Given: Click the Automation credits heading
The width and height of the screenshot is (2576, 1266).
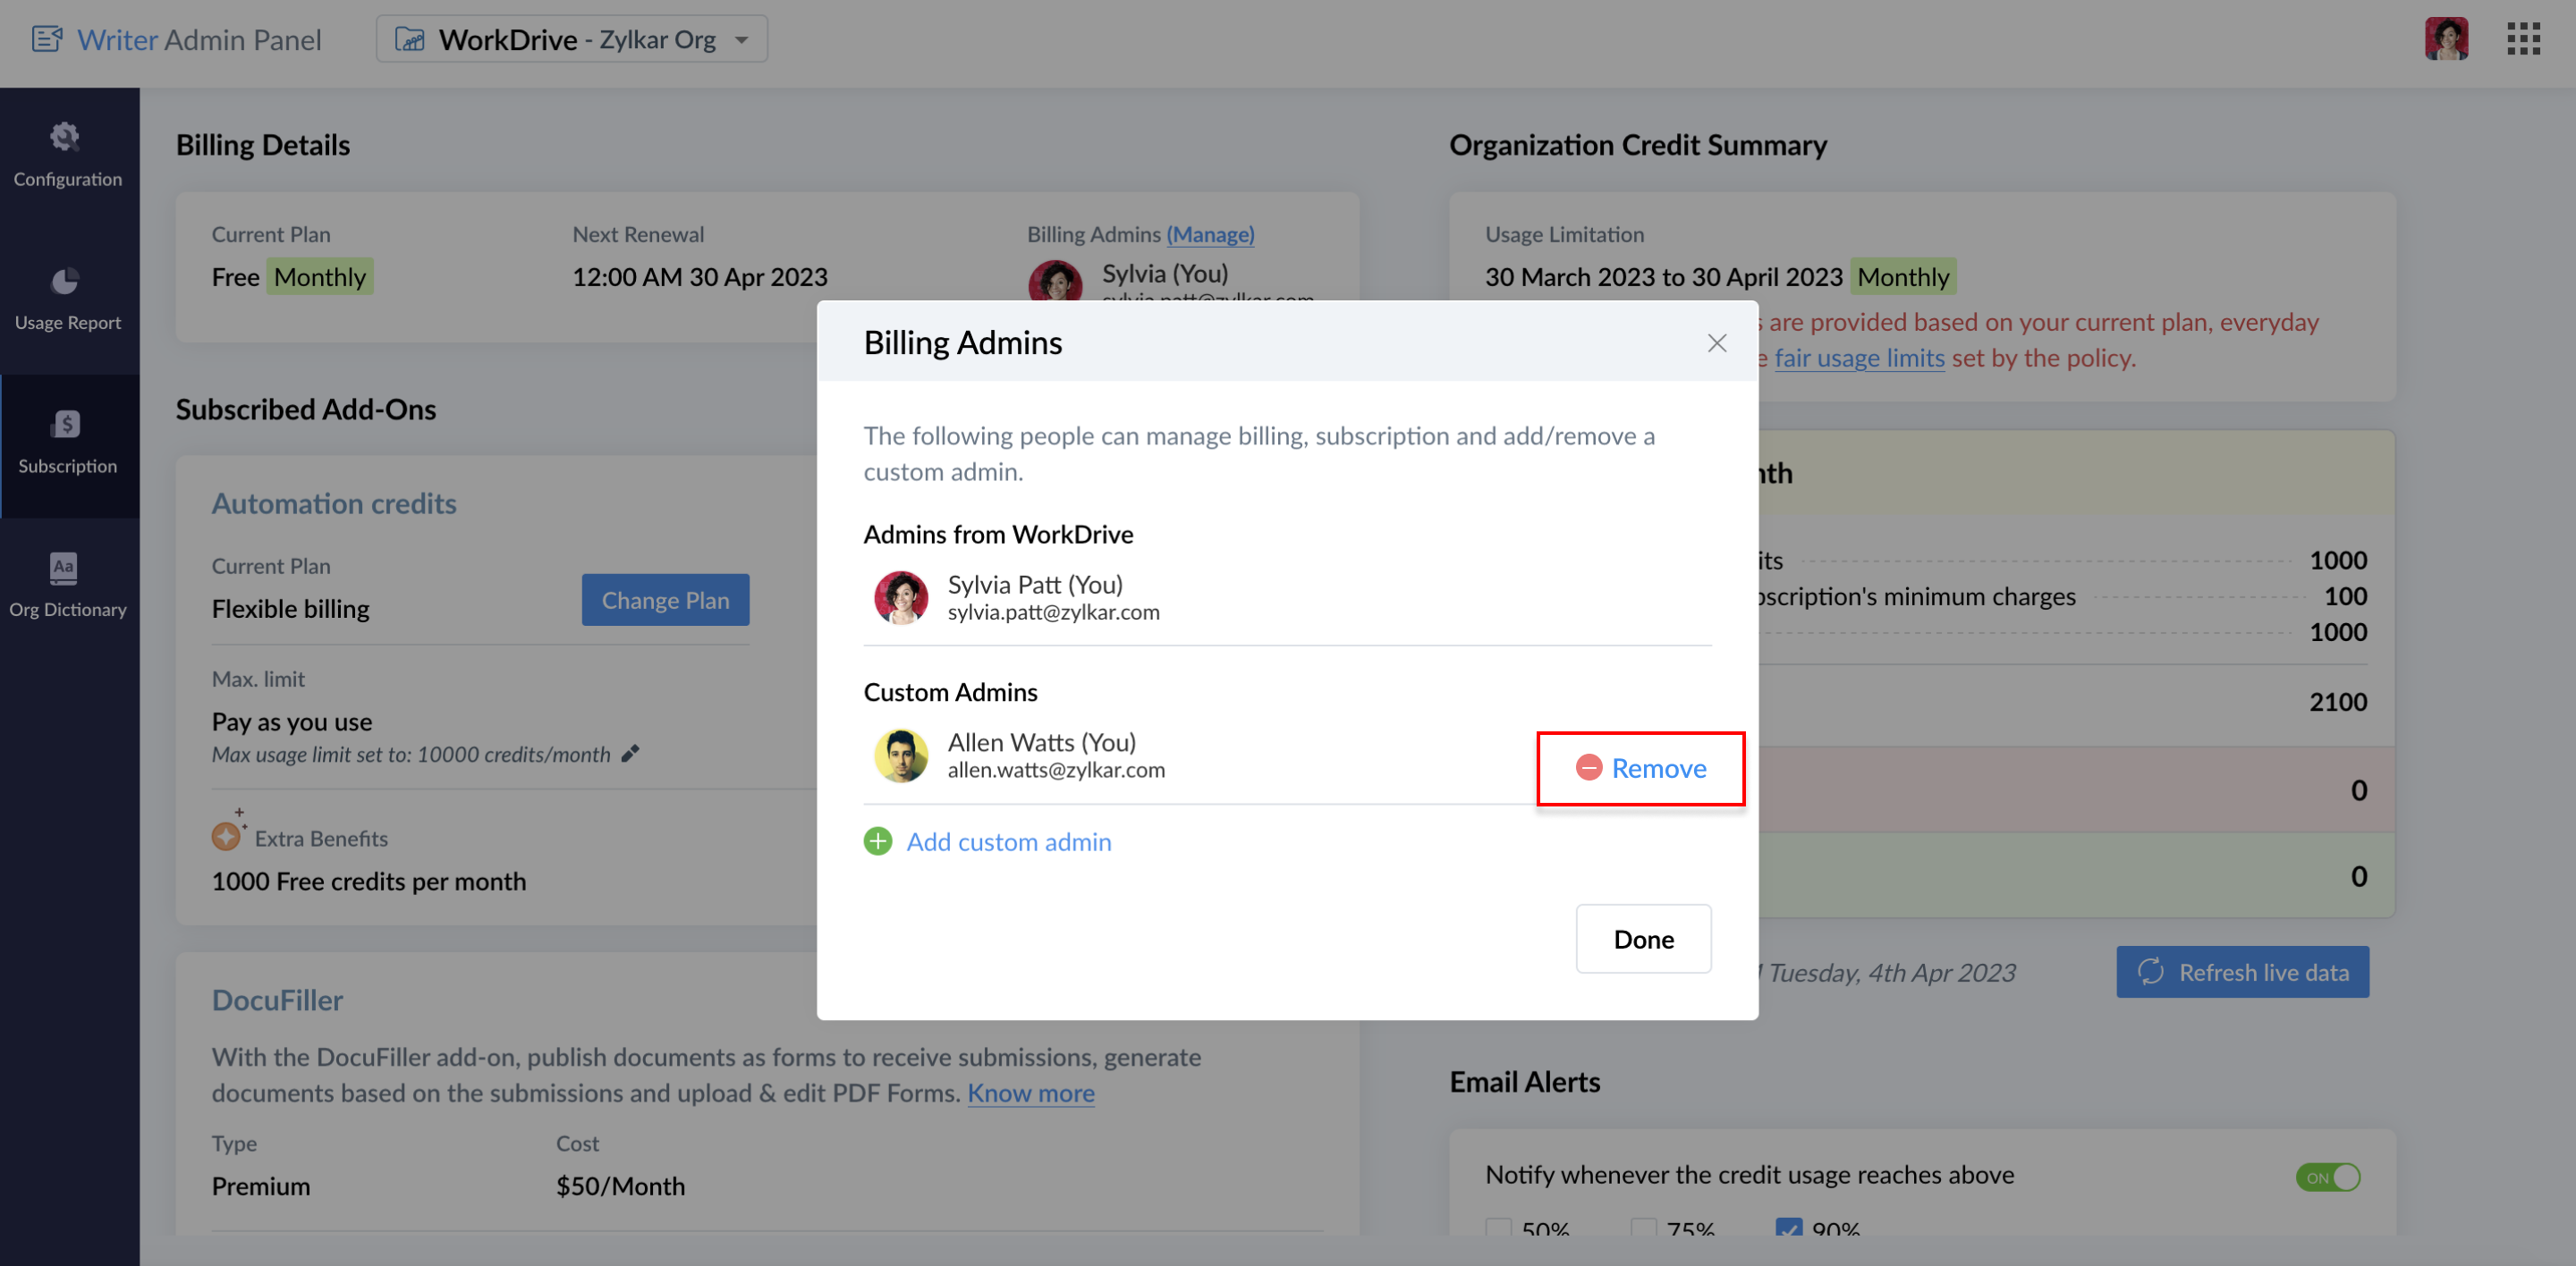Looking at the screenshot, I should 334,502.
